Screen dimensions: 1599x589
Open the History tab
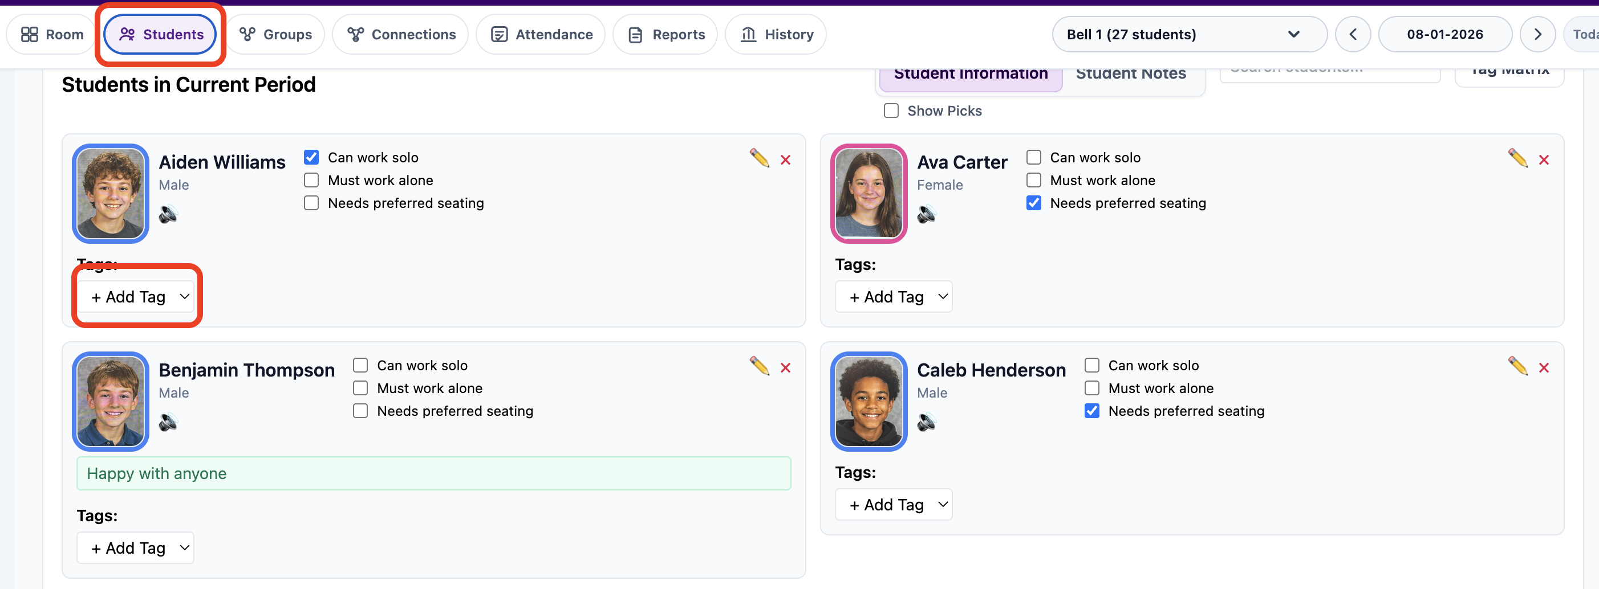[x=776, y=35]
